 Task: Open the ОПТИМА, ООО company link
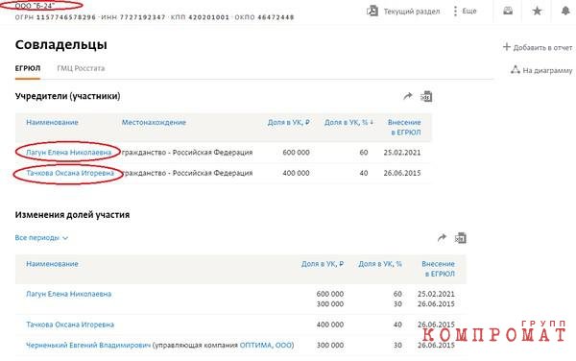[x=266, y=346]
